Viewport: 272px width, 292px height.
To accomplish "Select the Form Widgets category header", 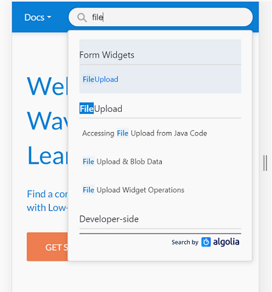I will point(106,55).
